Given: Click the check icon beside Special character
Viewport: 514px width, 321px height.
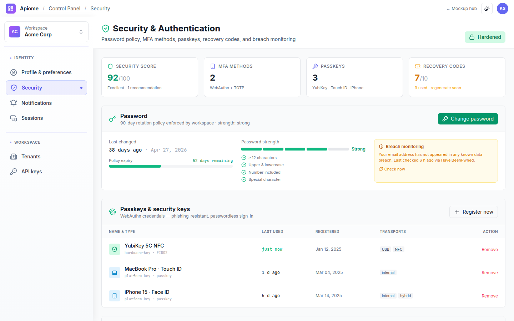Looking at the screenshot, I should [x=244, y=179].
